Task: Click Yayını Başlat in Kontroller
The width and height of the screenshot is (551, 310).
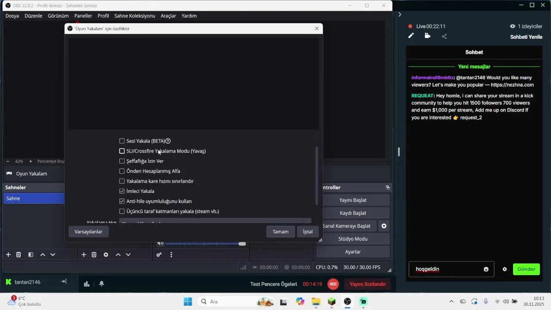Action: click(353, 200)
